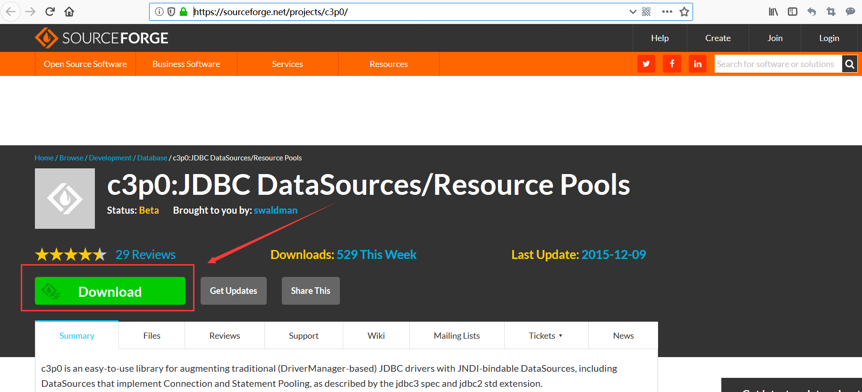Image resolution: width=862 pixels, height=392 pixels.
Task: Expand the Tickets dropdown tab
Action: point(546,336)
